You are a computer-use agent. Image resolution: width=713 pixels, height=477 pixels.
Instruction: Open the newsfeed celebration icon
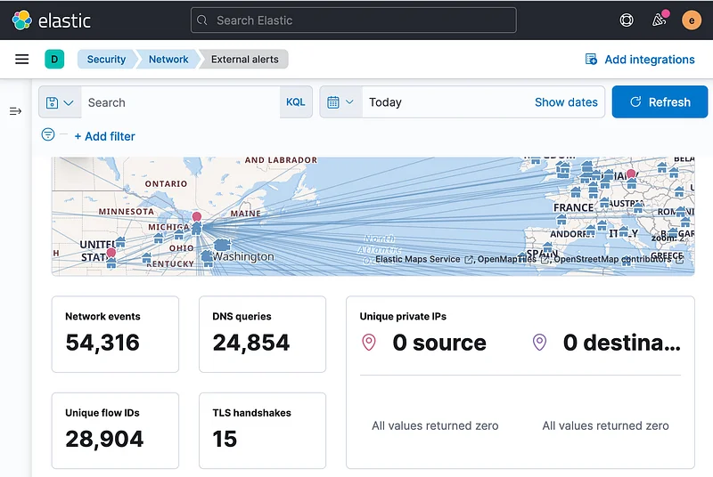[x=659, y=20]
